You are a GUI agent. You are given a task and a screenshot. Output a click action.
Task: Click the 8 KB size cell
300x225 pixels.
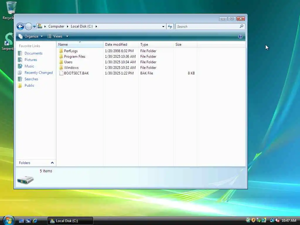tap(191, 73)
